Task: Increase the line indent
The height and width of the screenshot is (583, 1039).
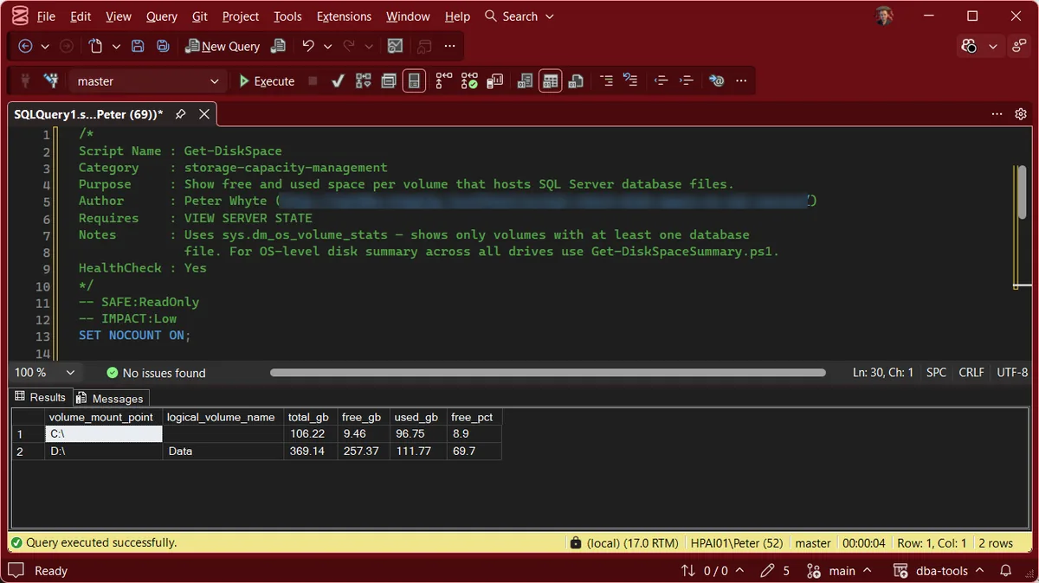Action: [x=687, y=80]
